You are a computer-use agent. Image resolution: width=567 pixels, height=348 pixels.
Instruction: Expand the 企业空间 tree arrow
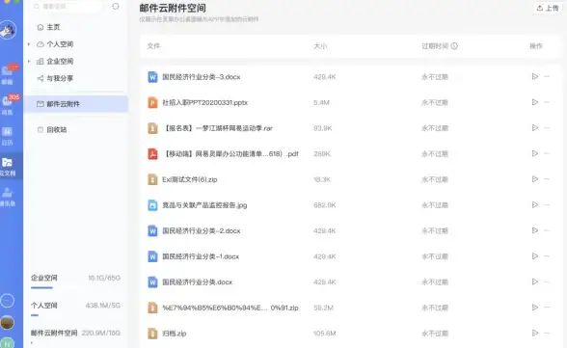29,61
